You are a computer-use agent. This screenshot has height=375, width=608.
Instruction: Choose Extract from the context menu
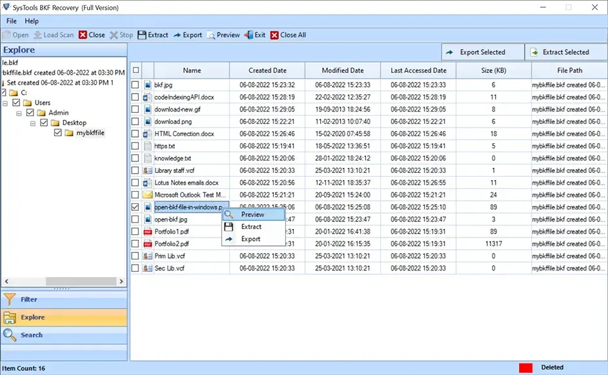254,227
